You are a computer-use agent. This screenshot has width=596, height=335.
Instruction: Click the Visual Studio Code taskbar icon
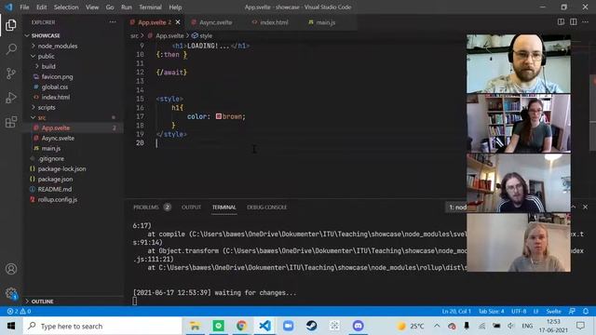click(264, 326)
